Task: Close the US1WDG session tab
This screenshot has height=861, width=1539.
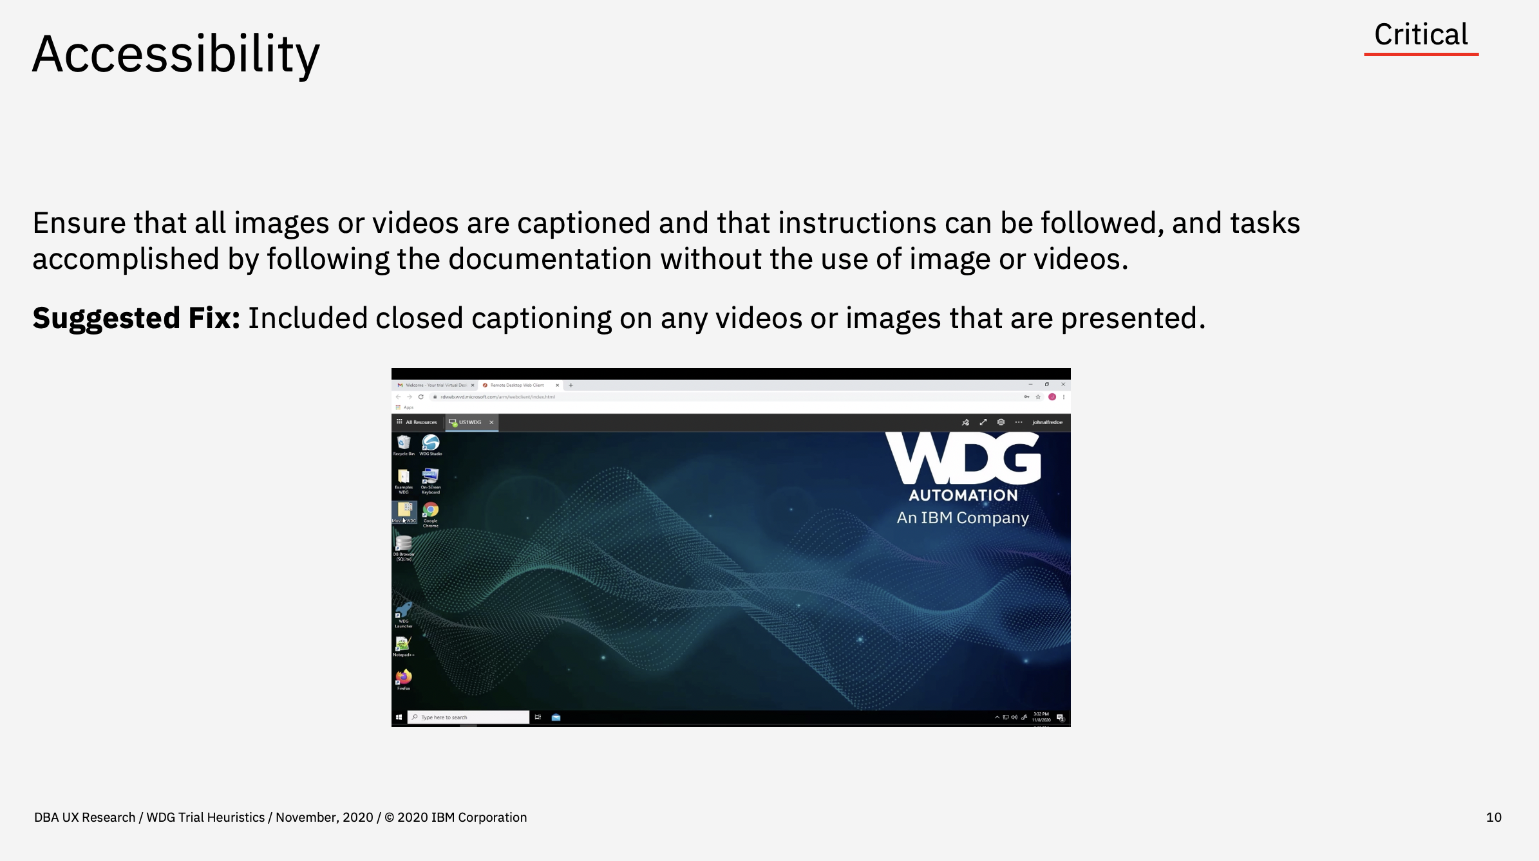Action: 491,422
